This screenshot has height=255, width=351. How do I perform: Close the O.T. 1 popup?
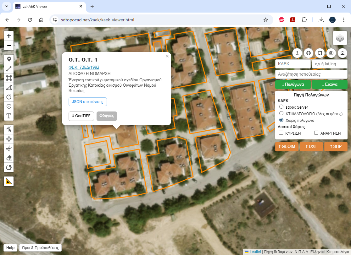(x=167, y=56)
